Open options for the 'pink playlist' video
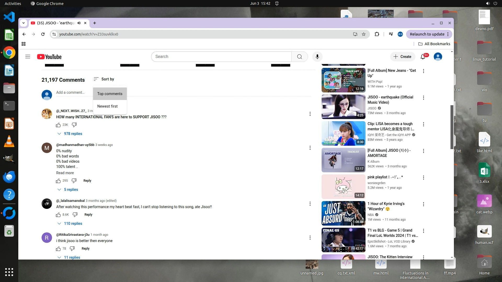Image resolution: width=502 pixels, height=282 pixels. pos(424,178)
